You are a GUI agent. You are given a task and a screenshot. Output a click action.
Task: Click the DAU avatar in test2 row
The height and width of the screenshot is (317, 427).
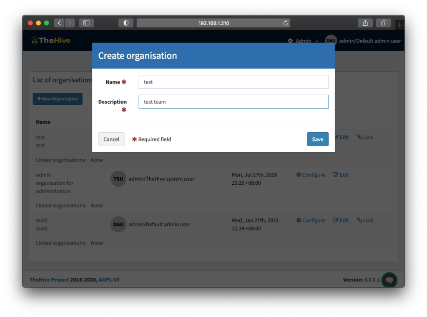point(118,224)
